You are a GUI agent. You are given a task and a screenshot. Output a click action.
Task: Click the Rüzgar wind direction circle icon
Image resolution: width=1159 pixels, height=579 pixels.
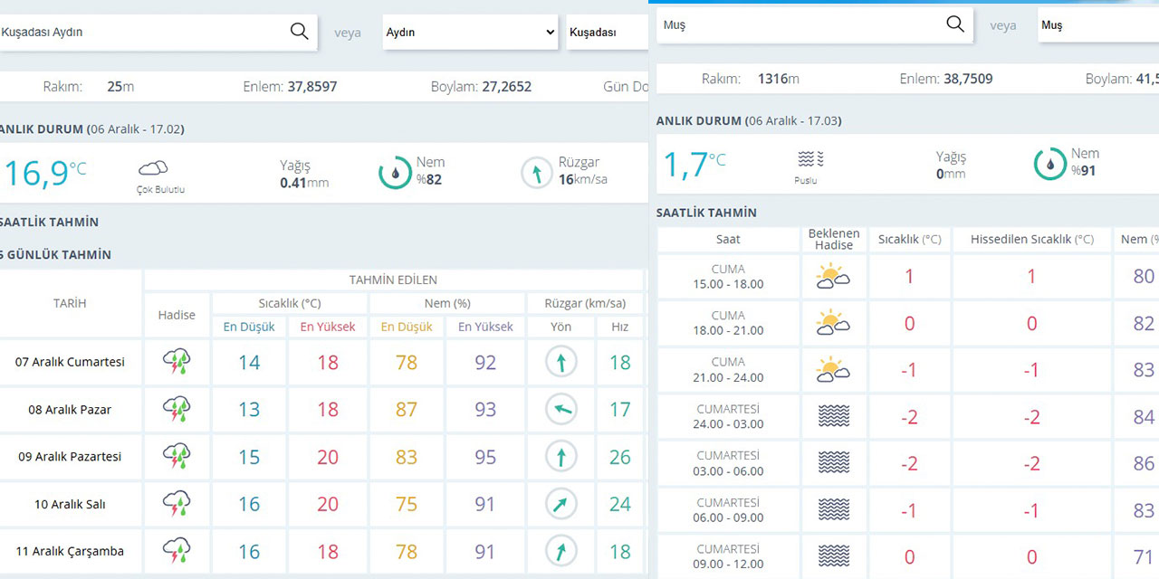(537, 172)
